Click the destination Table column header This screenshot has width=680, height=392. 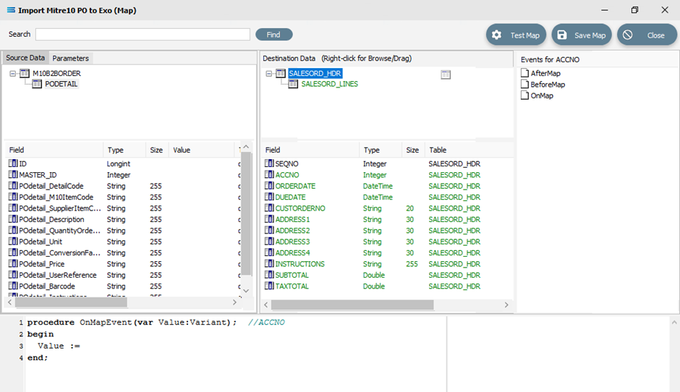468,150
